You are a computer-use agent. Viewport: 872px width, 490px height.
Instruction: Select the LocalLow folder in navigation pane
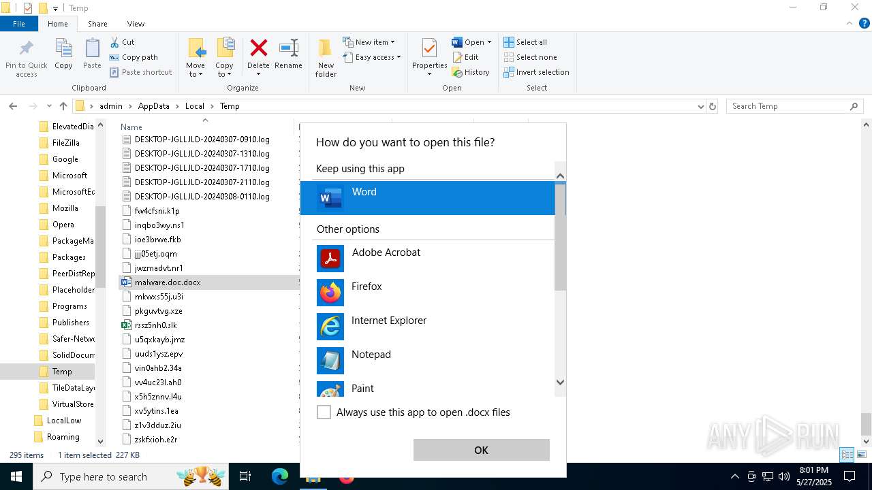[x=64, y=421]
